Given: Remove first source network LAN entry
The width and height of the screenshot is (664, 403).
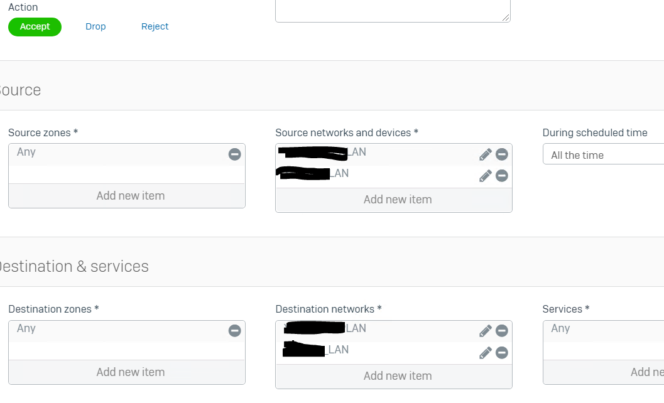Looking at the screenshot, I should [502, 154].
